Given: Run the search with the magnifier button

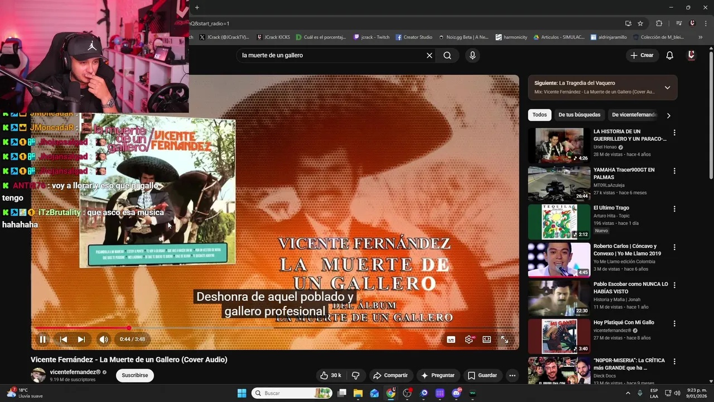Looking at the screenshot, I should pyautogui.click(x=447, y=55).
